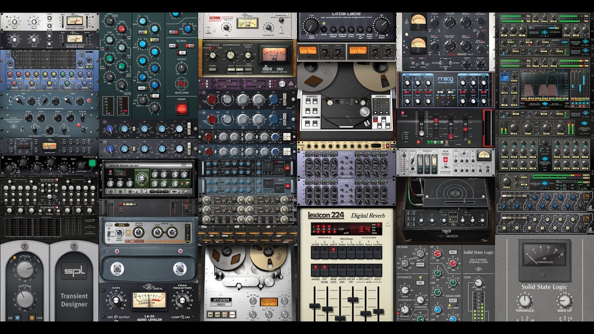The height and width of the screenshot is (334, 594).
Task: Click the Lexicon SOLO button
Action: 377,270
